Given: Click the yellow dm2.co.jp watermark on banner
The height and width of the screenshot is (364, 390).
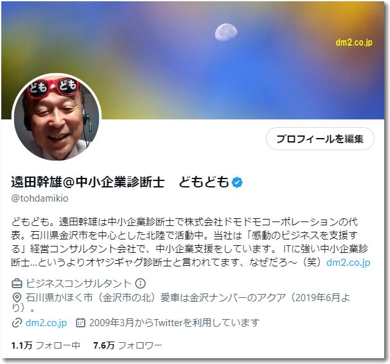Looking at the screenshot, I should (x=354, y=42).
